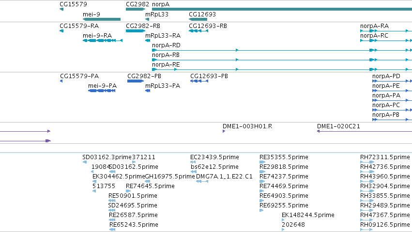Click EST RH09126.5prime
The width and height of the screenshot is (412, 232).
[x=385, y=225]
